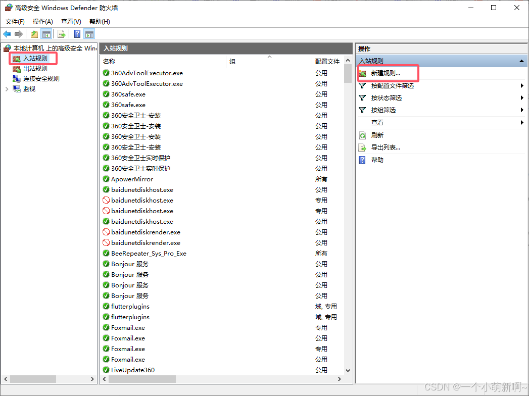Image resolution: width=529 pixels, height=396 pixels.
Task: Open the 查看 submenu arrow in actions pane
Action: (522, 122)
